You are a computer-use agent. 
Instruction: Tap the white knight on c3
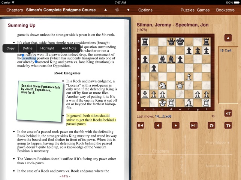point(162,86)
